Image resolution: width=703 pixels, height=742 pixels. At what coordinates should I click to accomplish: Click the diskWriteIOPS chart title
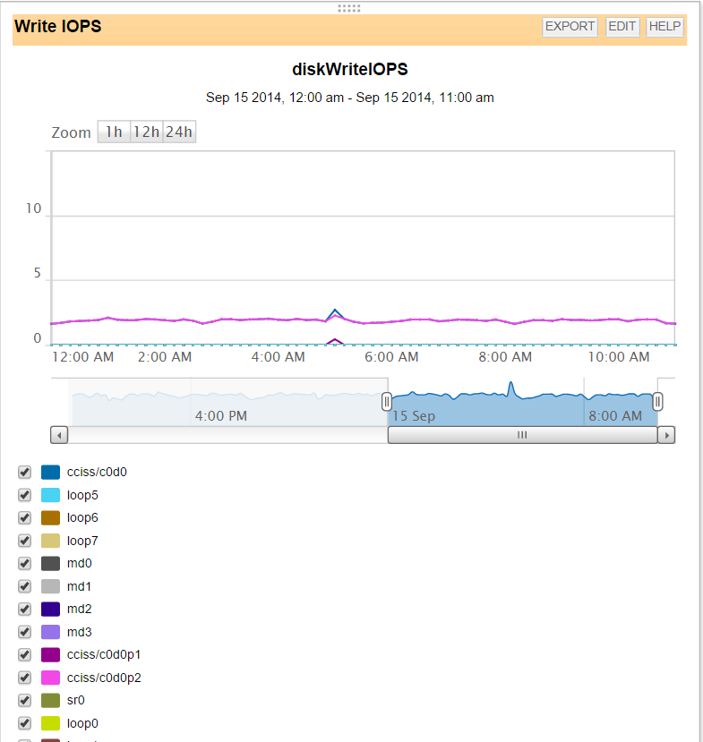[350, 70]
